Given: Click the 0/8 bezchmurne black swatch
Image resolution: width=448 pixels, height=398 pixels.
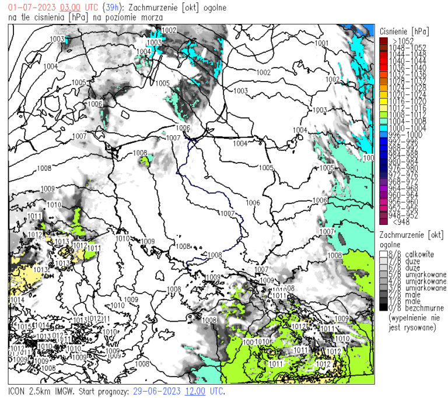Looking at the screenshot, I should tap(383, 308).
